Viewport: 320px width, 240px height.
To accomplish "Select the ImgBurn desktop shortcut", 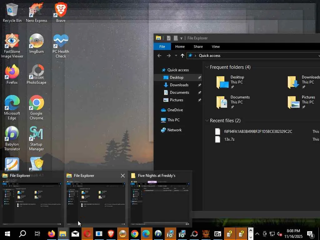I will pos(36,43).
